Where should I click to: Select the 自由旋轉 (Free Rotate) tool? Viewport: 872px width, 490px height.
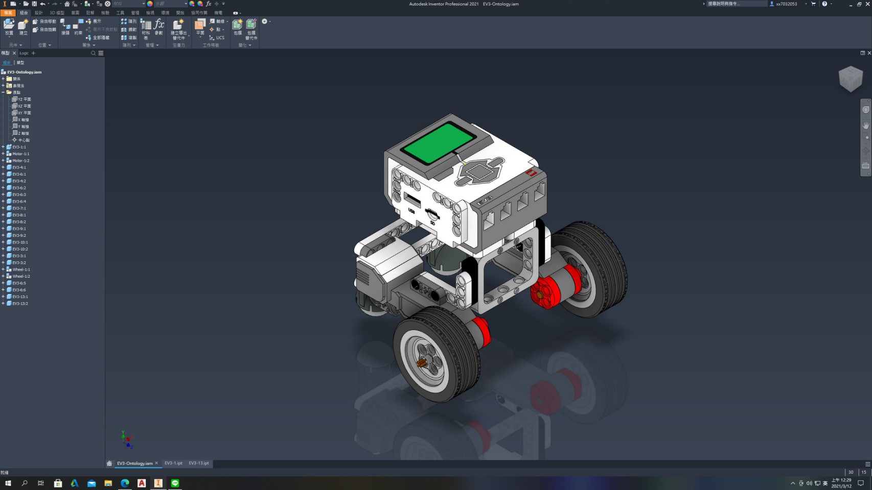pos(44,30)
